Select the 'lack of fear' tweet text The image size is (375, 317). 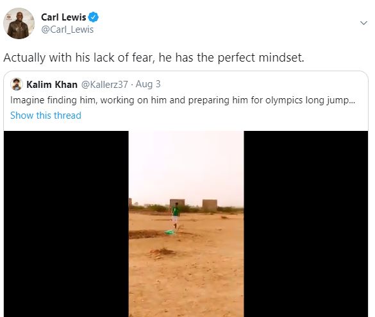coord(154,58)
